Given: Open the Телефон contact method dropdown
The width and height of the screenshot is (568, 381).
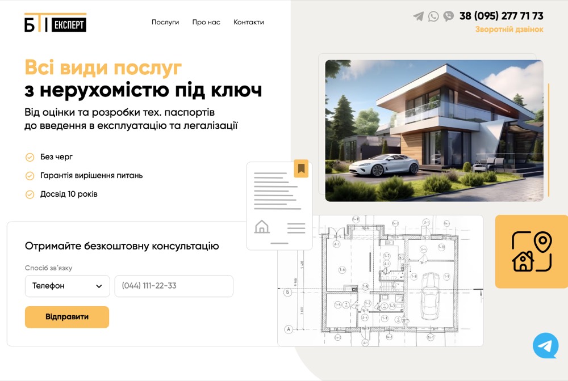Looking at the screenshot, I should pos(68,286).
